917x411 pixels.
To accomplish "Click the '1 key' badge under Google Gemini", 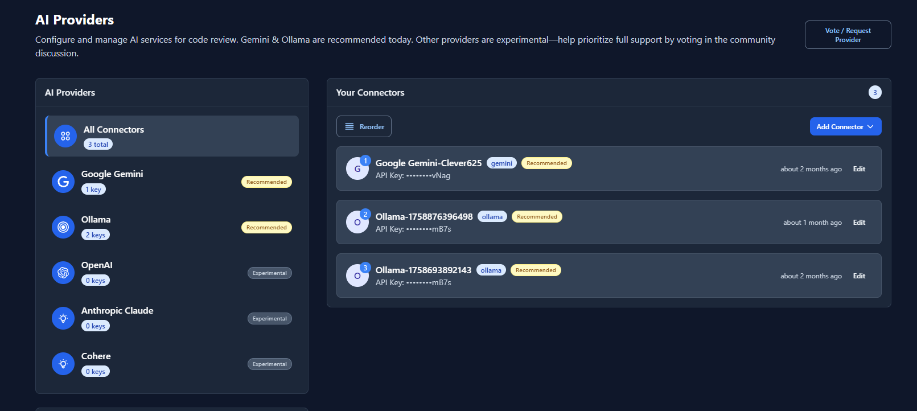I will pos(93,190).
